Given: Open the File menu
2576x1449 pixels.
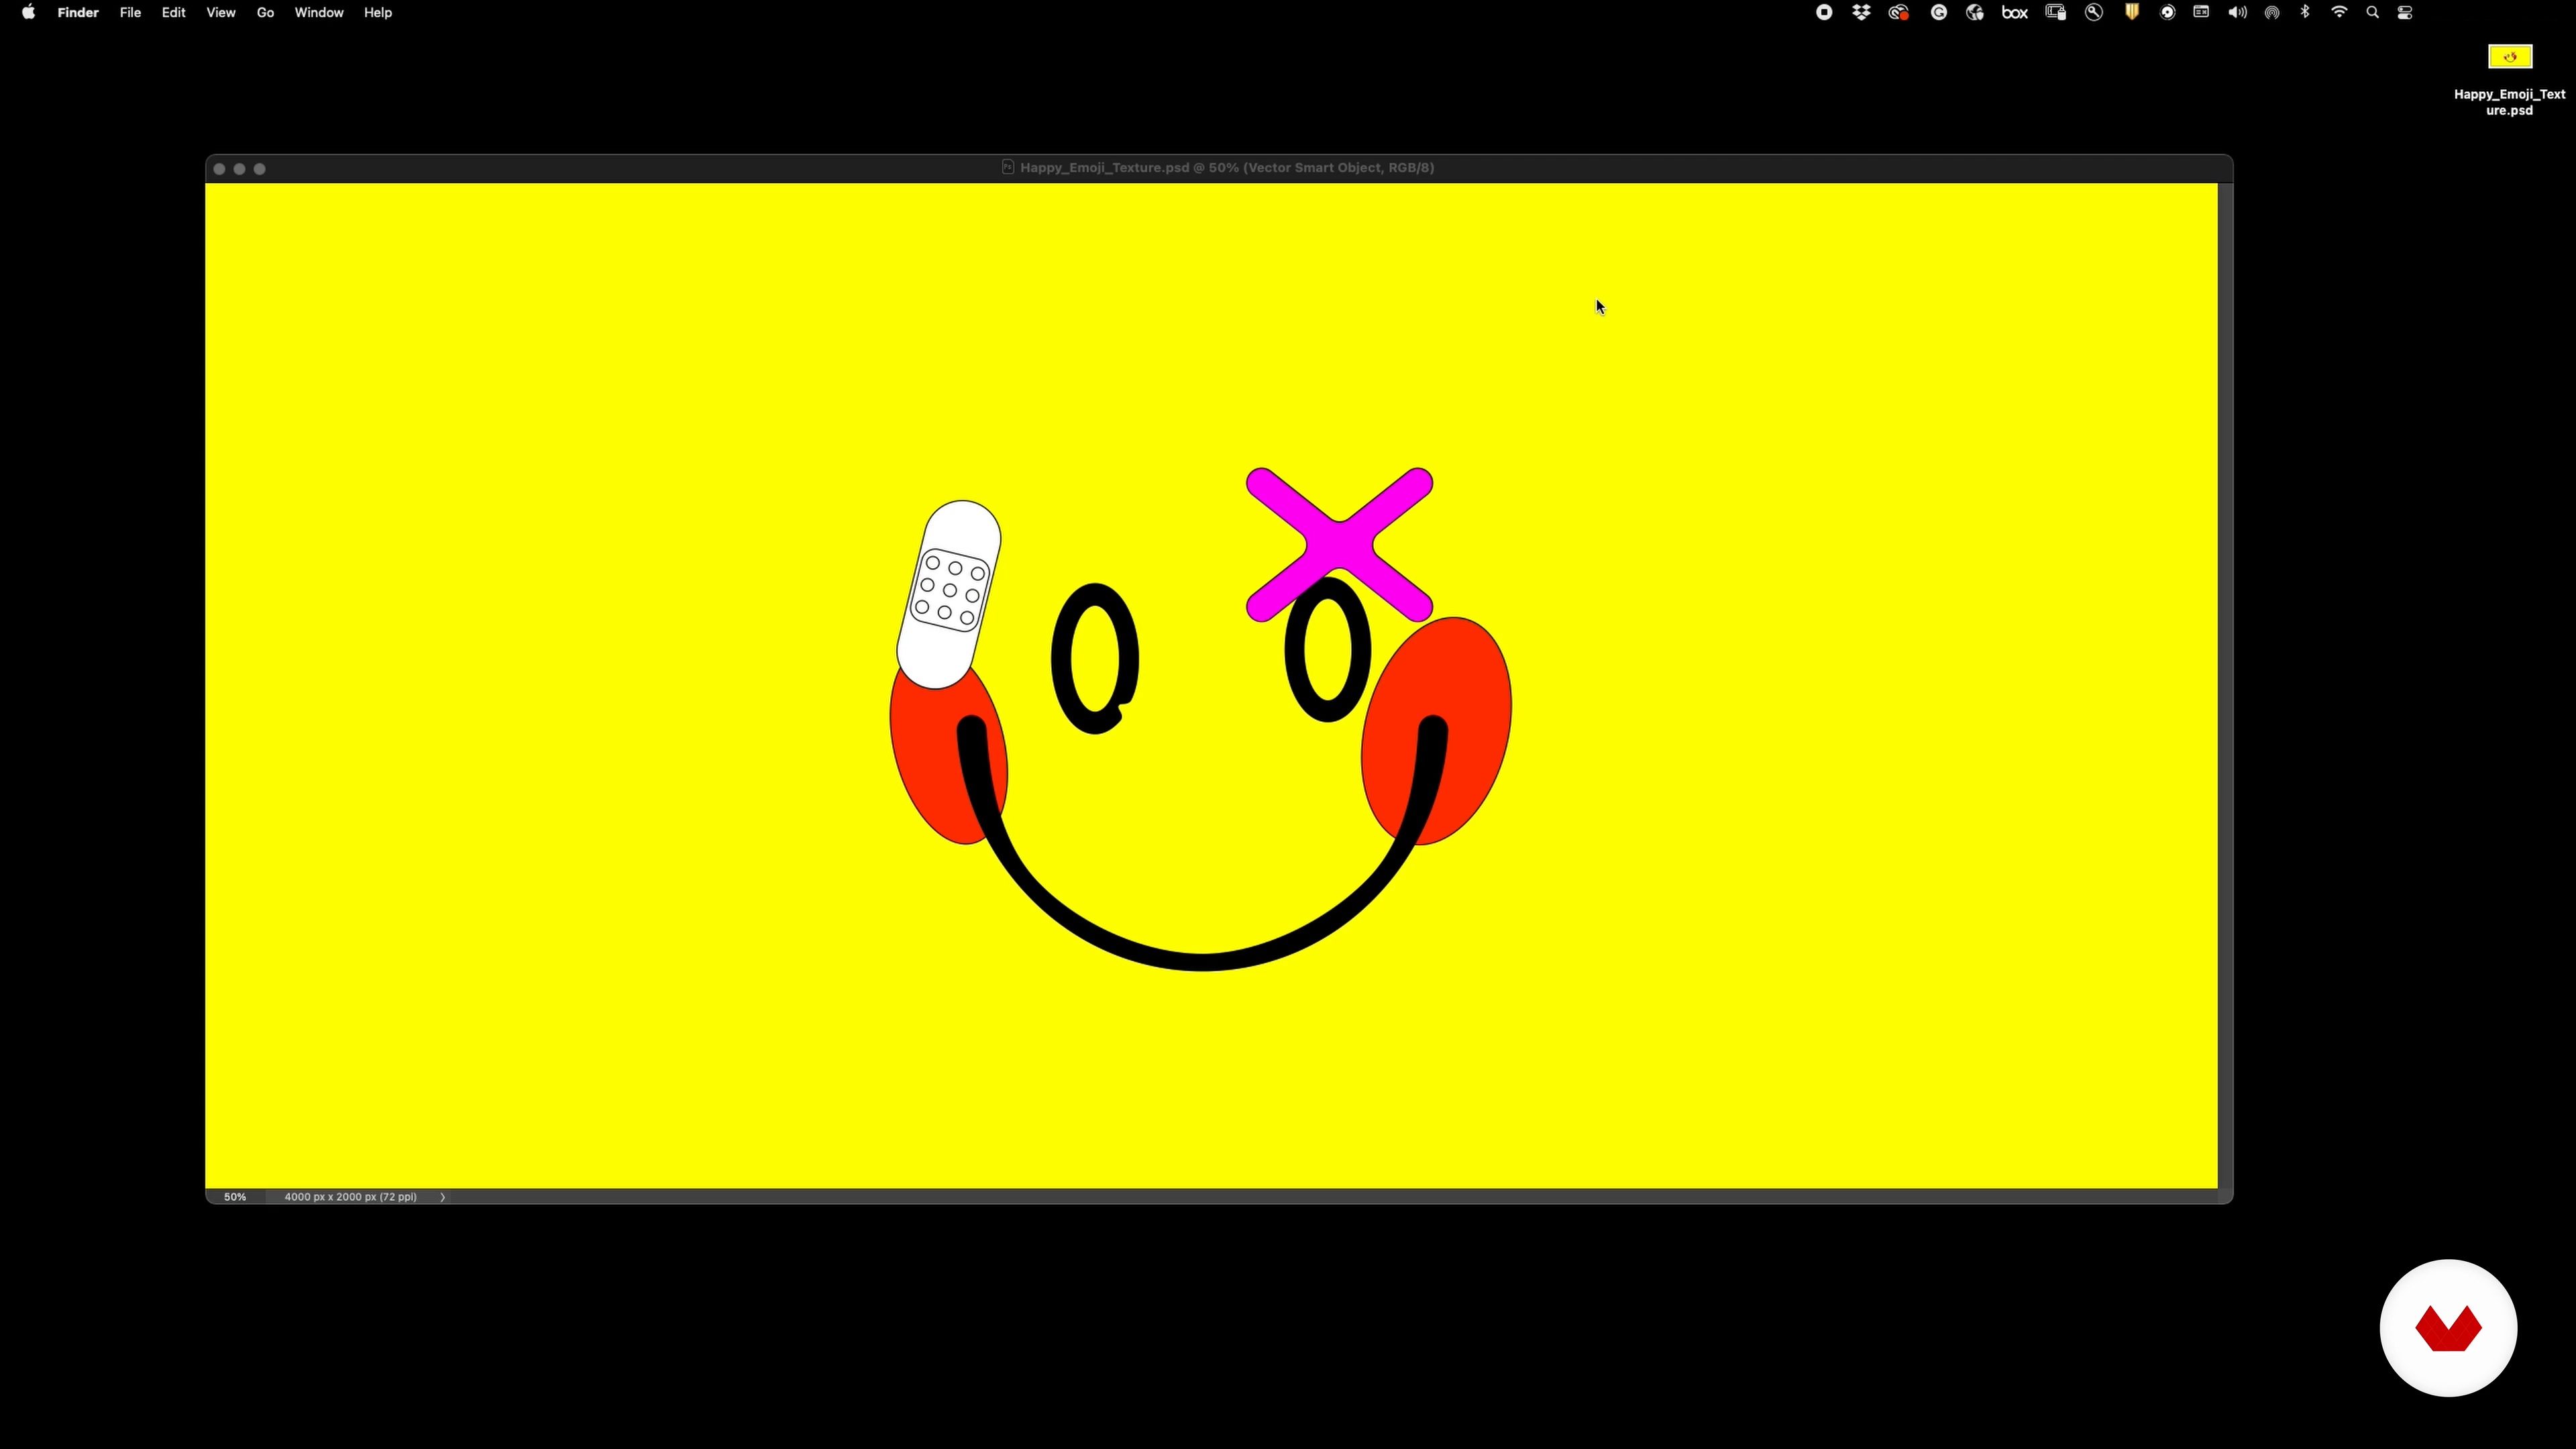Looking at the screenshot, I should [x=130, y=13].
